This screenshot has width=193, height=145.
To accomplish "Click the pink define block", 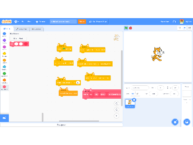I will coord(102,94).
